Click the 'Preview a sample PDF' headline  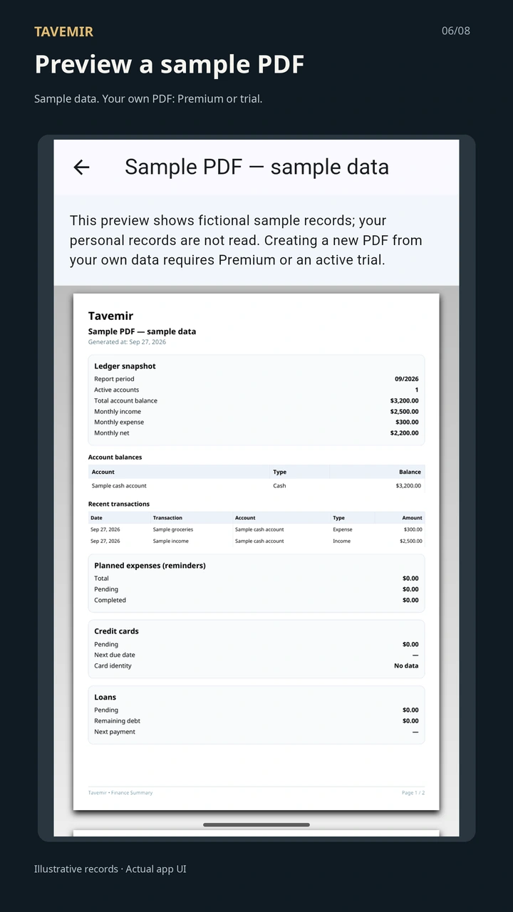coord(170,64)
